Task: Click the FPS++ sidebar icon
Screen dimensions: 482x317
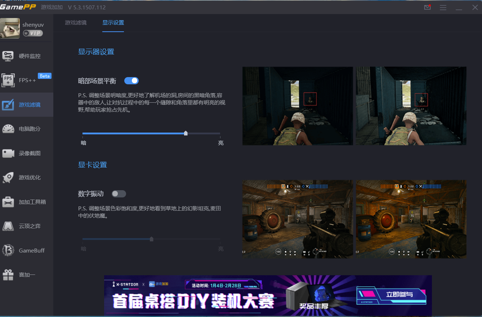Action: [8, 80]
